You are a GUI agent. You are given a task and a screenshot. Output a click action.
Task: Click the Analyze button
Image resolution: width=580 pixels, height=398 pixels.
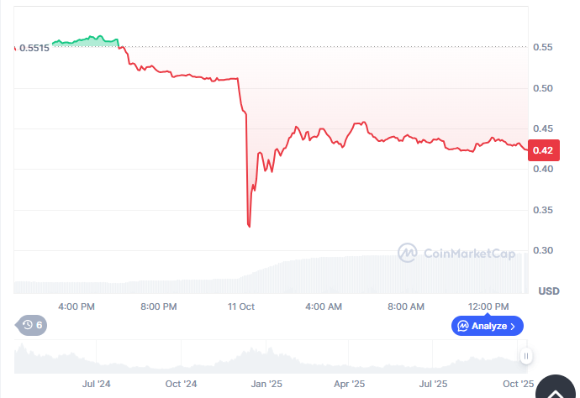pyautogui.click(x=488, y=326)
